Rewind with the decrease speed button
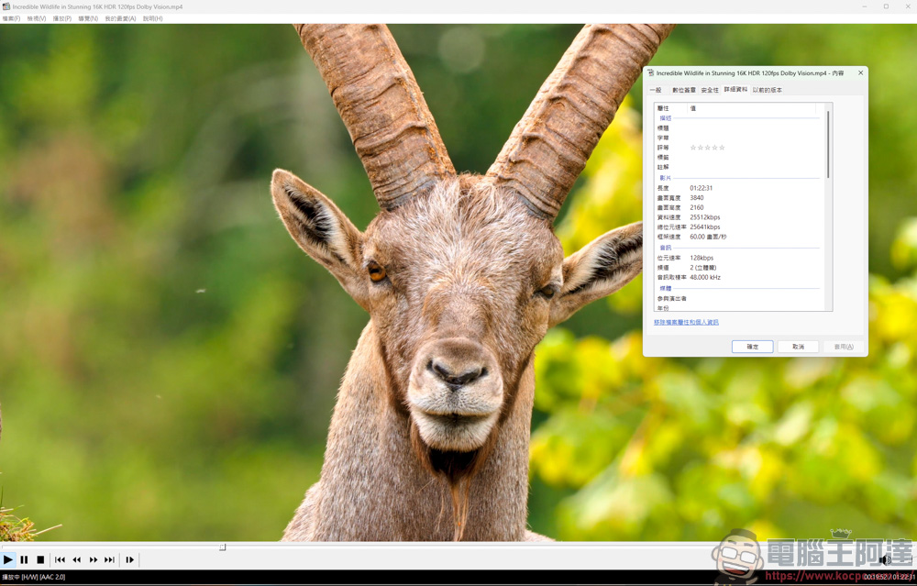The width and height of the screenshot is (917, 586). [x=77, y=559]
